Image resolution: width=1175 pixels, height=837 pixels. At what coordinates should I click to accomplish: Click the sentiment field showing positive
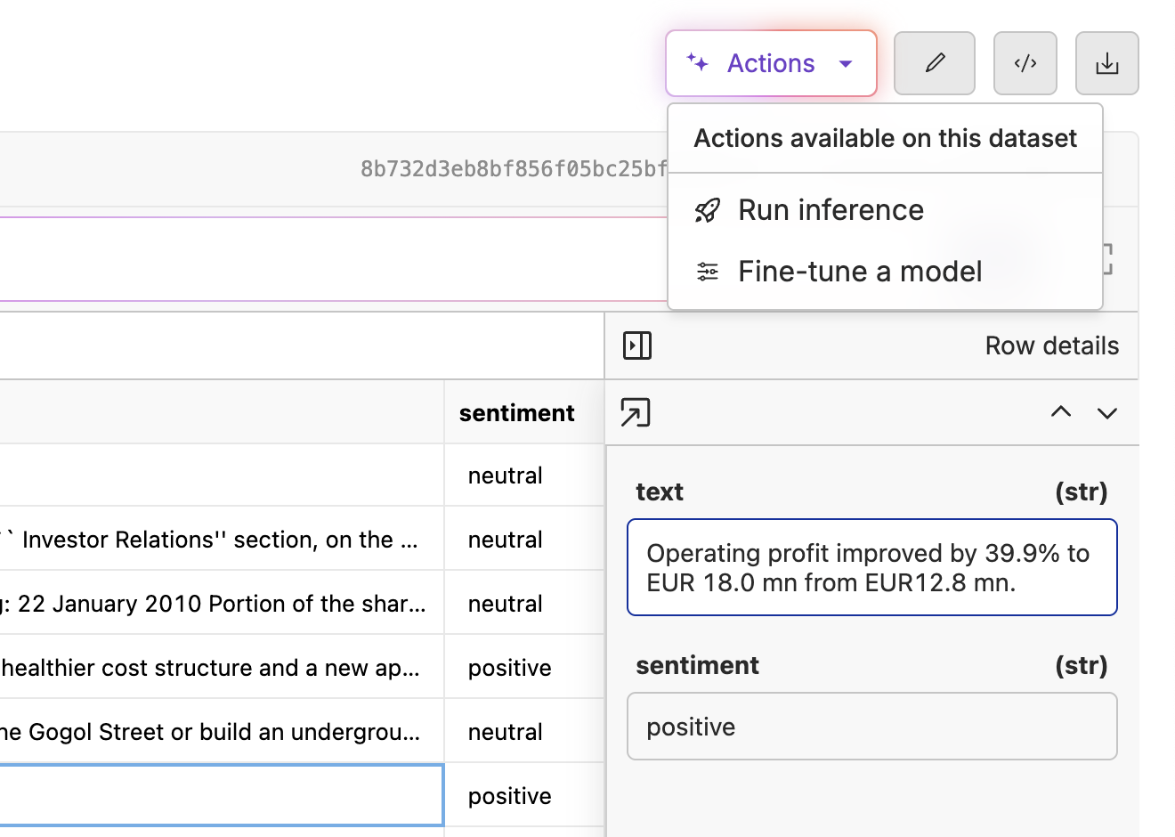(x=871, y=727)
